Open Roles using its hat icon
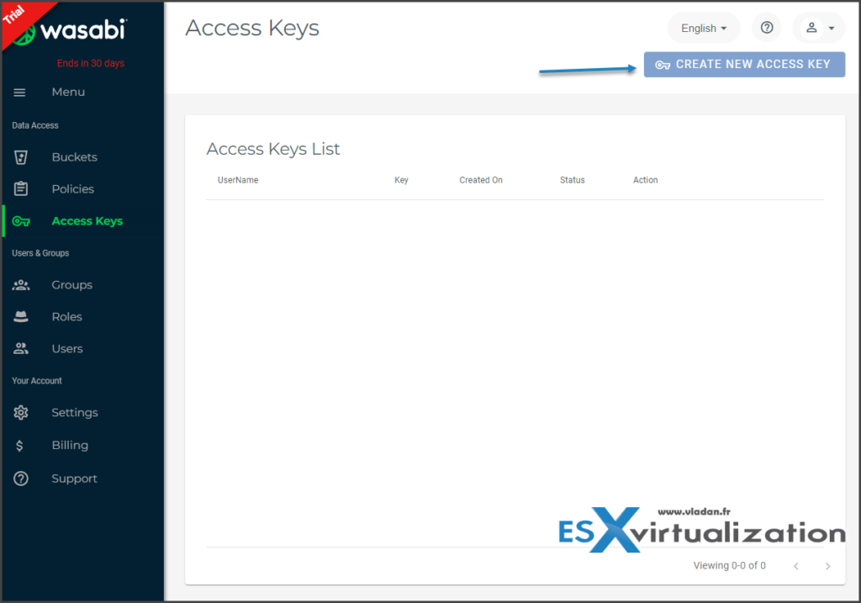The image size is (861, 603). coord(21,316)
